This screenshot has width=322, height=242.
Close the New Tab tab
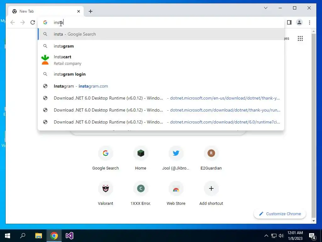pyautogui.click(x=78, y=11)
